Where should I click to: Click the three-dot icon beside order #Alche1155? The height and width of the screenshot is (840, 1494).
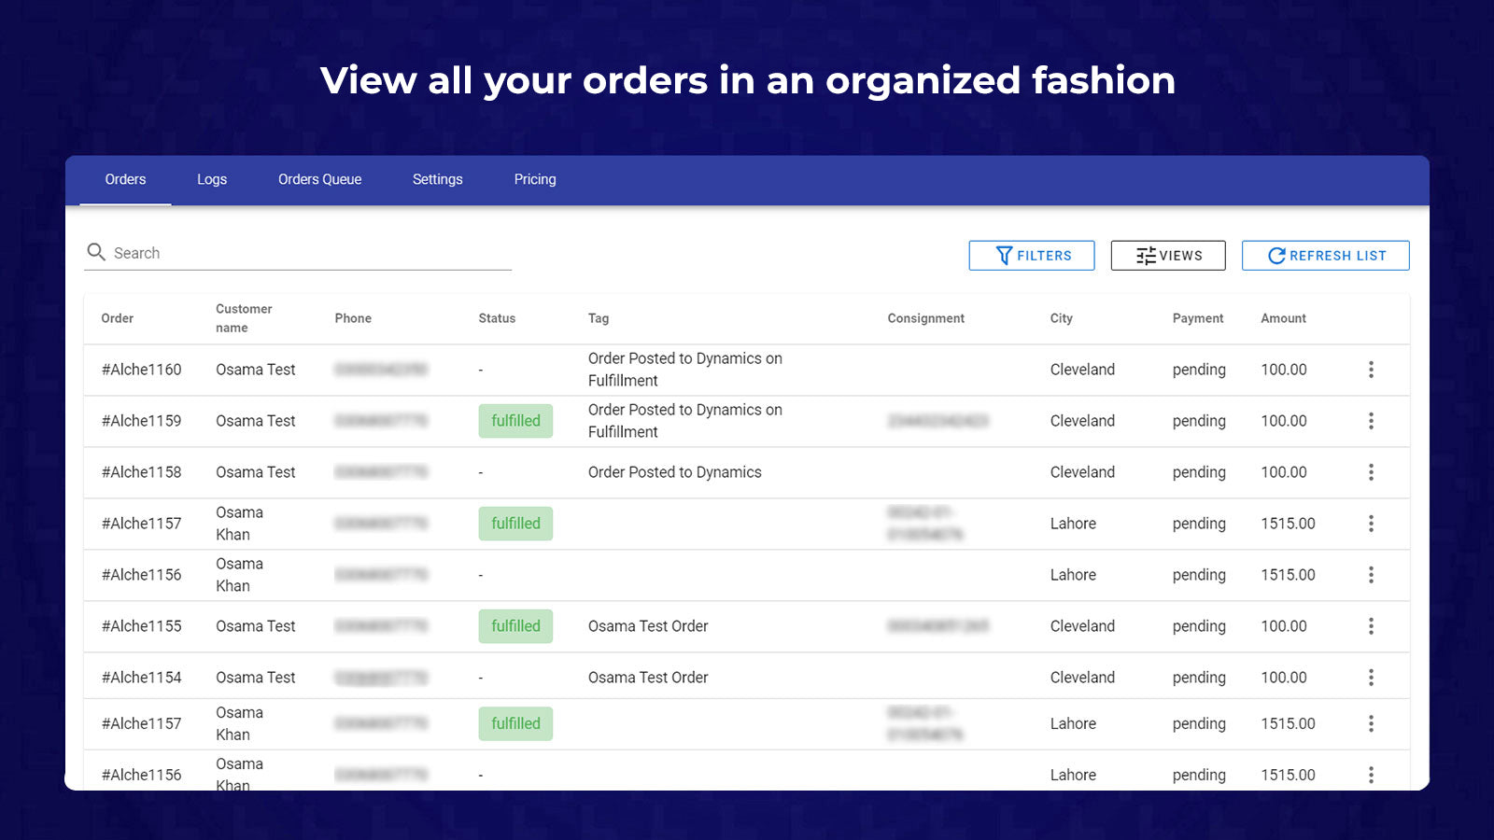coord(1371,626)
